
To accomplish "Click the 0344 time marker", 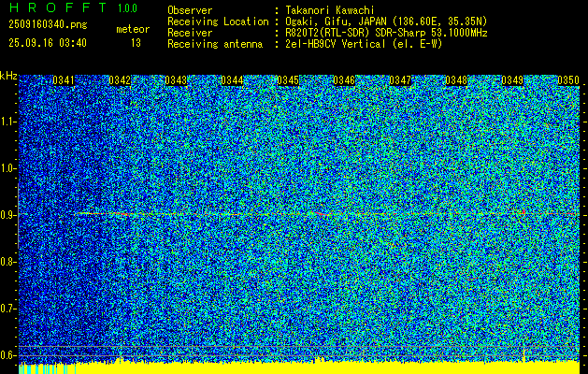I will point(232,80).
